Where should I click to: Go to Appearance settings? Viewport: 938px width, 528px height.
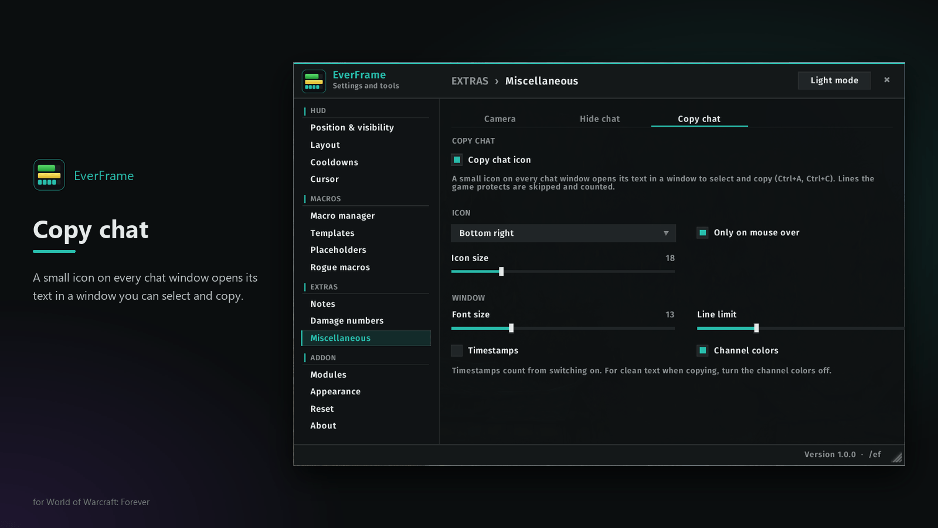(x=365, y=392)
